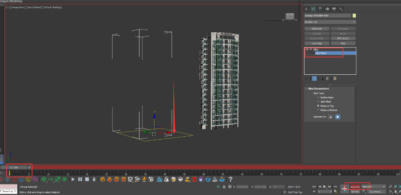Select Slice Plane sub-object in stack
The height and width of the screenshot is (195, 401).
(x=335, y=53)
